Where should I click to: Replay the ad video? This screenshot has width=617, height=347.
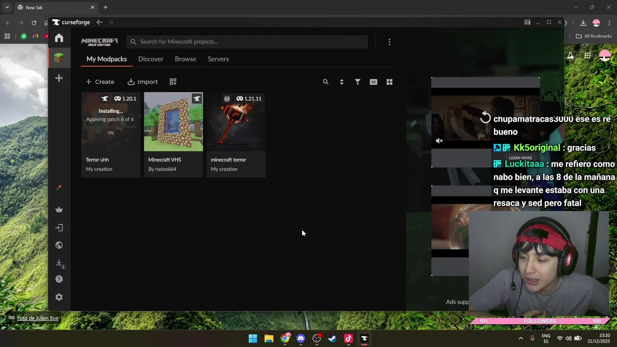[x=485, y=118]
